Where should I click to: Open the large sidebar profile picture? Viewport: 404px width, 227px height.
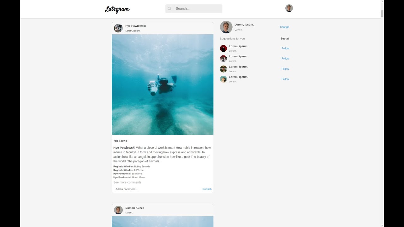tap(226, 27)
